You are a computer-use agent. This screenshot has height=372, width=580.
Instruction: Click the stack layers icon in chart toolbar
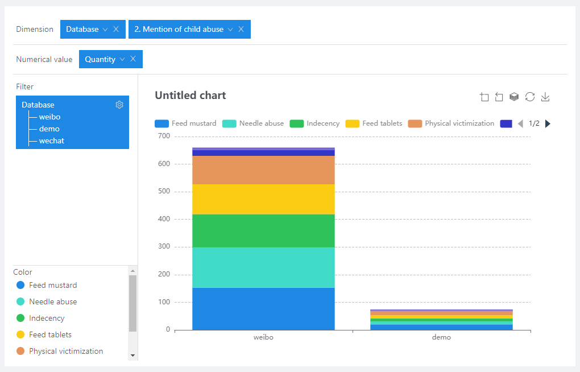(514, 97)
